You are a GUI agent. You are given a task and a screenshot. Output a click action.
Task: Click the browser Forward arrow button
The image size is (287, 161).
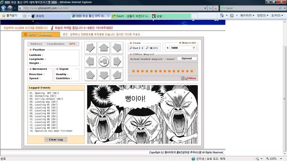(x=10, y=8)
